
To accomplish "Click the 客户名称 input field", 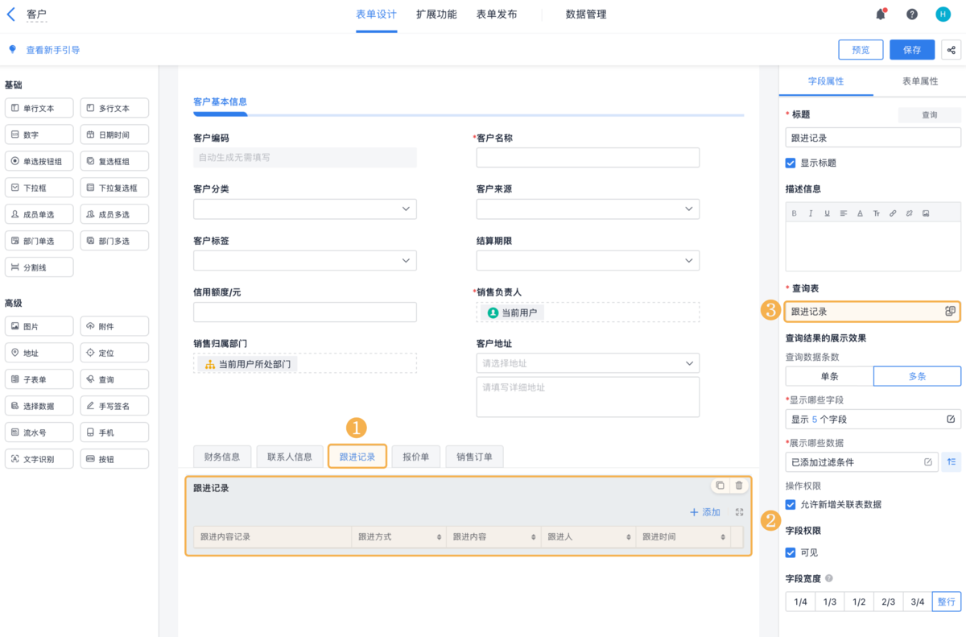I will 588,158.
